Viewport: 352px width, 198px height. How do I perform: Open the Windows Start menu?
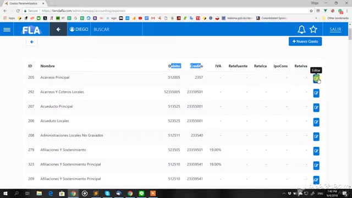click(5, 193)
